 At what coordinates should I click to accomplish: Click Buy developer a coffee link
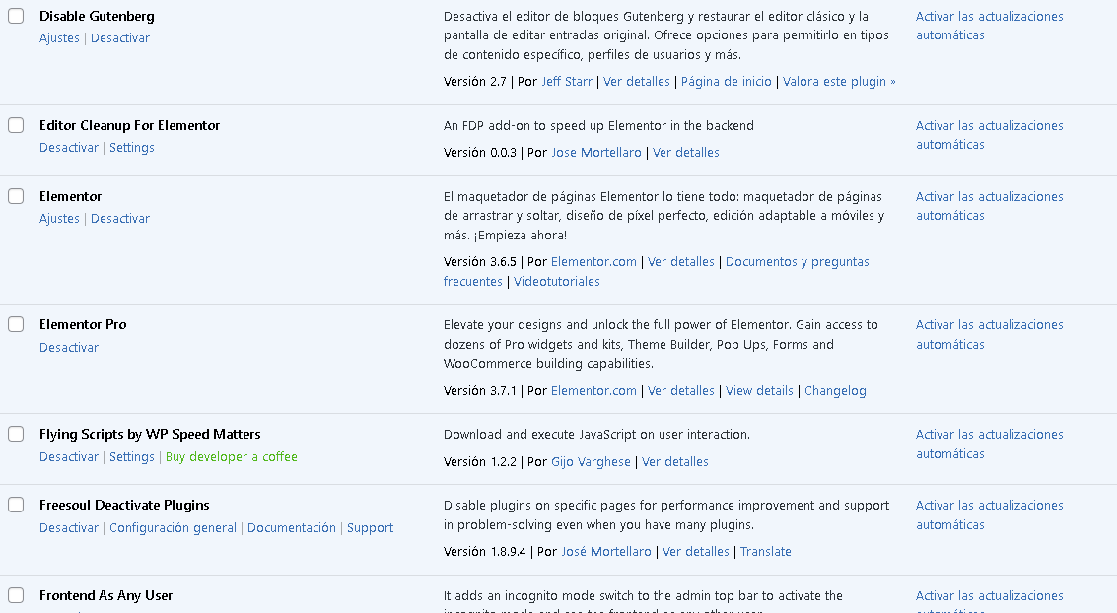(x=232, y=457)
